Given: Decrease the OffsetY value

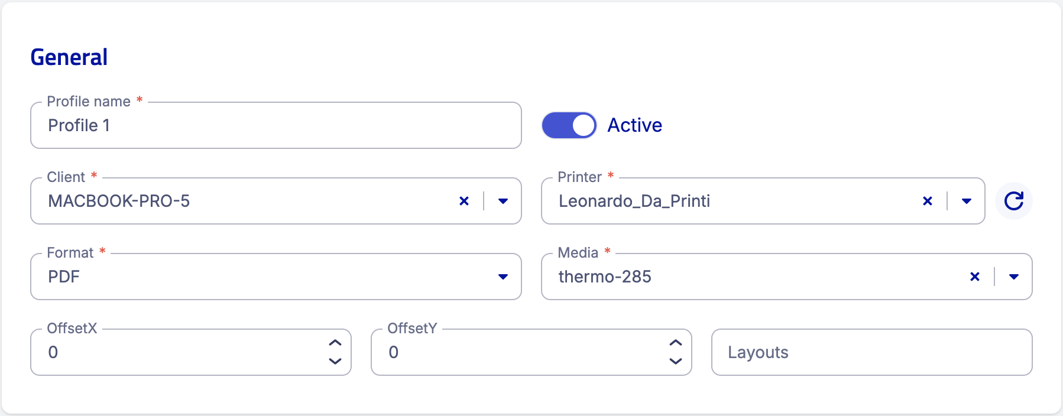Looking at the screenshot, I should tap(676, 361).
